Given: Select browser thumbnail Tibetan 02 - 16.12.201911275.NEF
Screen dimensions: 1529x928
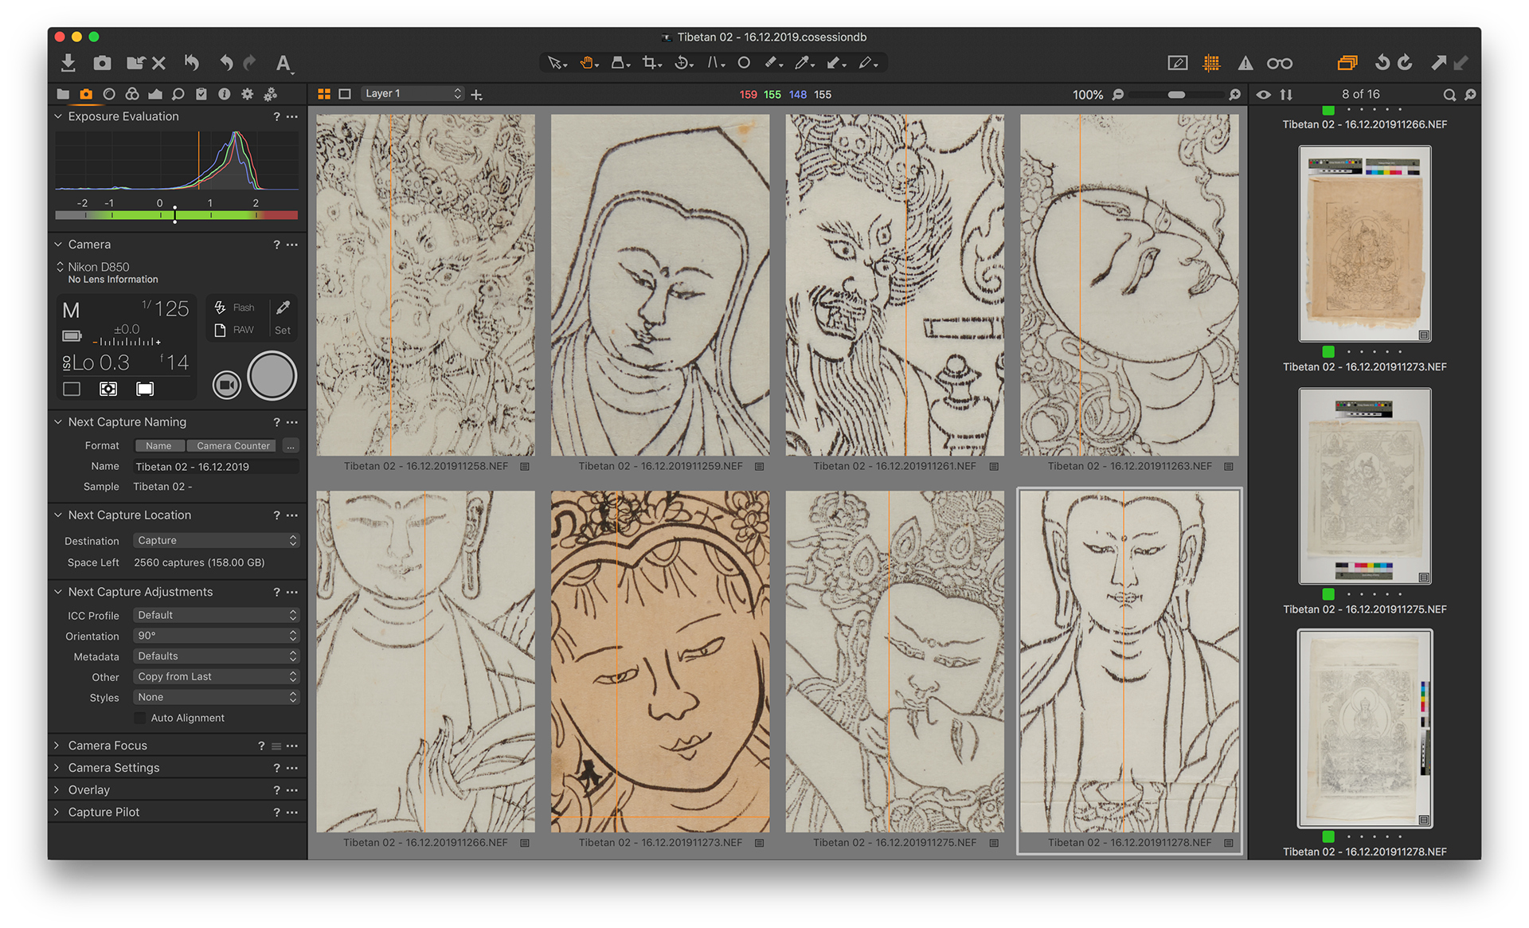Looking at the screenshot, I should point(1365,486).
